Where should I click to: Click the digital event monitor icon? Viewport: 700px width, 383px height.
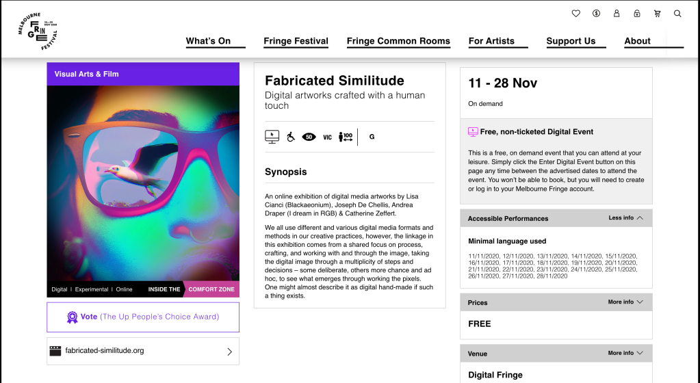[x=272, y=137]
